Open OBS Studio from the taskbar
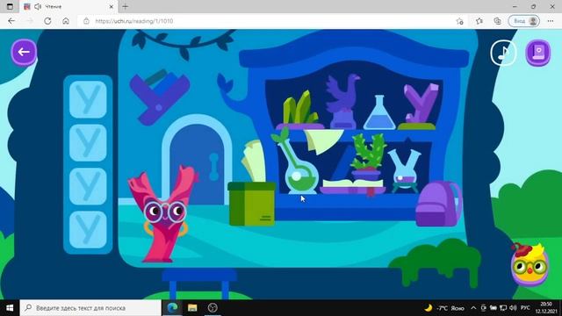562x316 pixels. (213, 308)
